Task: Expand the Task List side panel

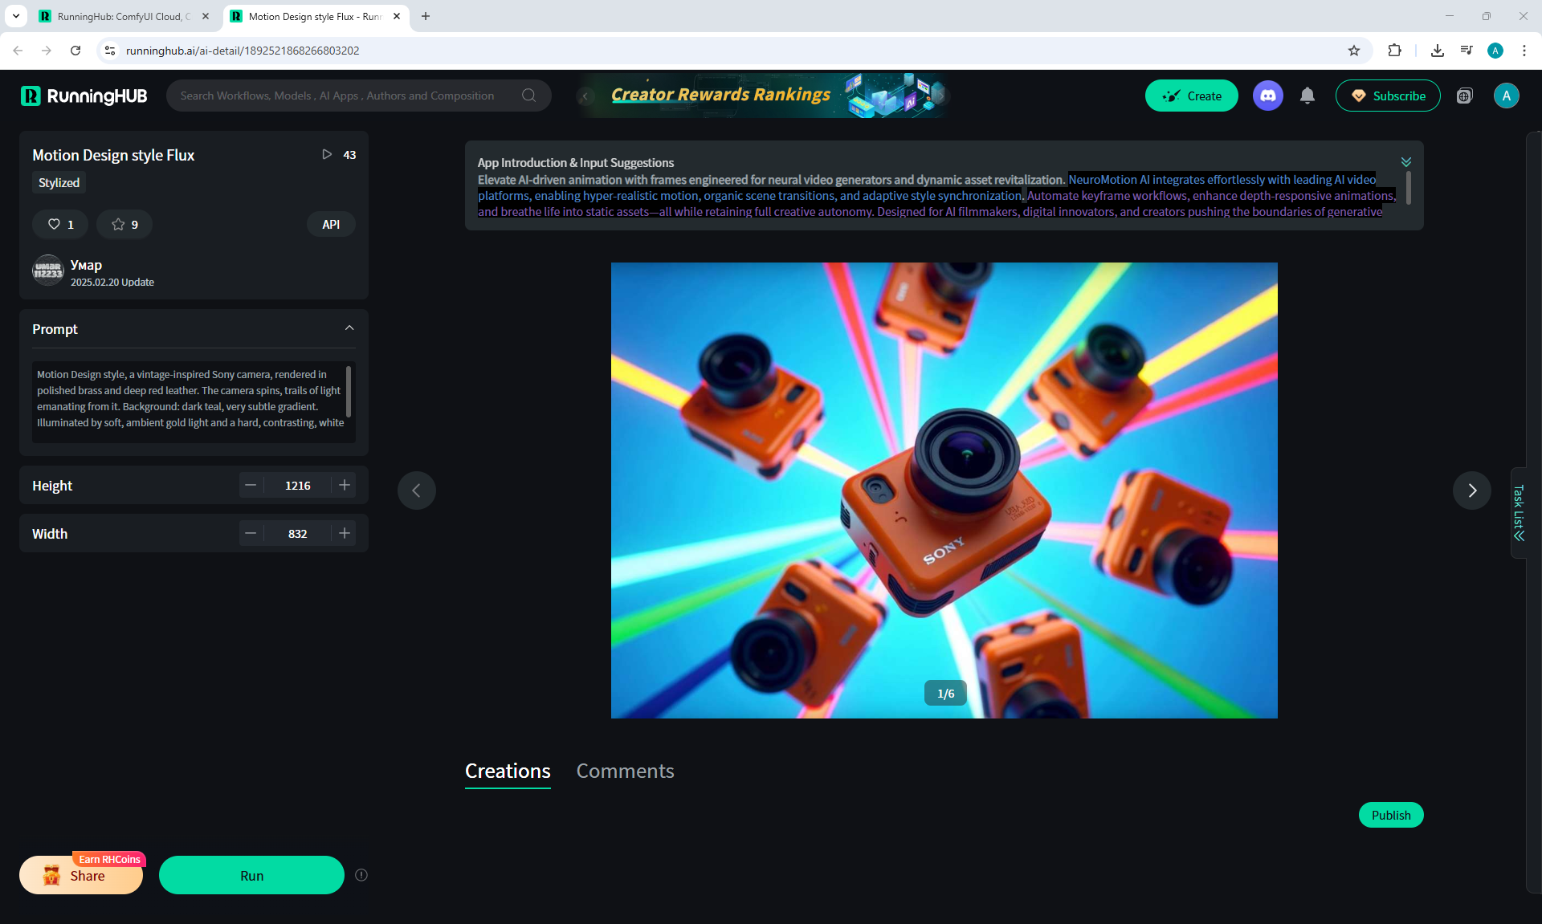Action: tap(1519, 512)
